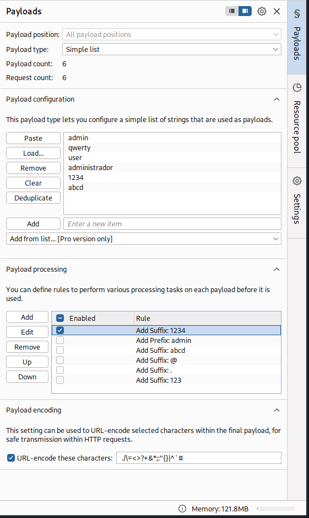The height and width of the screenshot is (518, 309).
Task: Enable the Add Prefix: admin rule
Action: point(60,340)
